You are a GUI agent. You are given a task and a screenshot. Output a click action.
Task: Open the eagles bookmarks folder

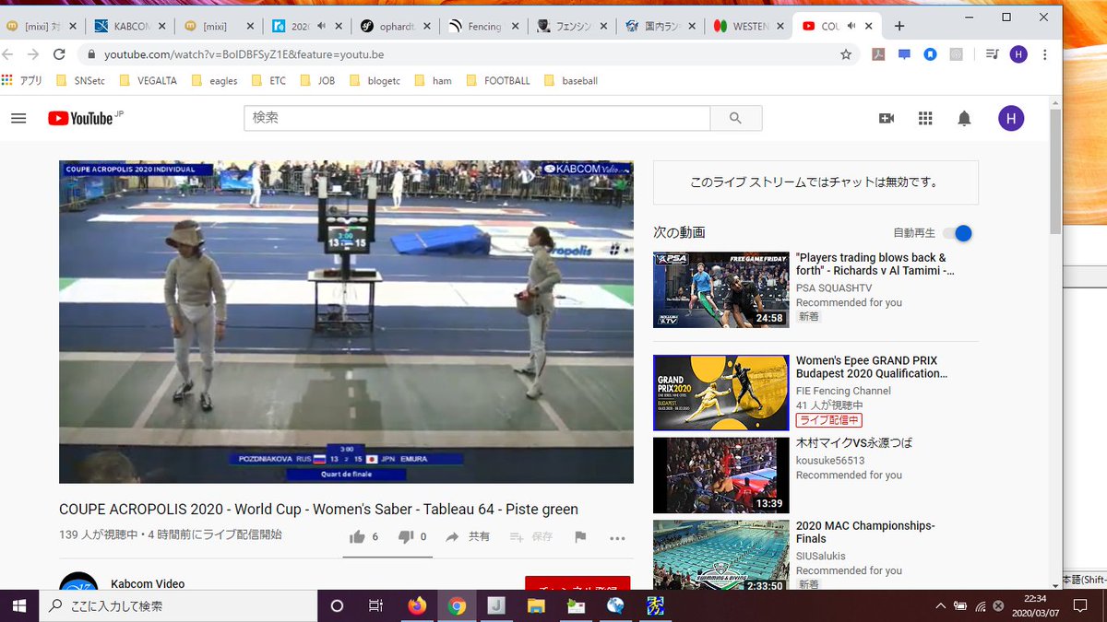214,81
